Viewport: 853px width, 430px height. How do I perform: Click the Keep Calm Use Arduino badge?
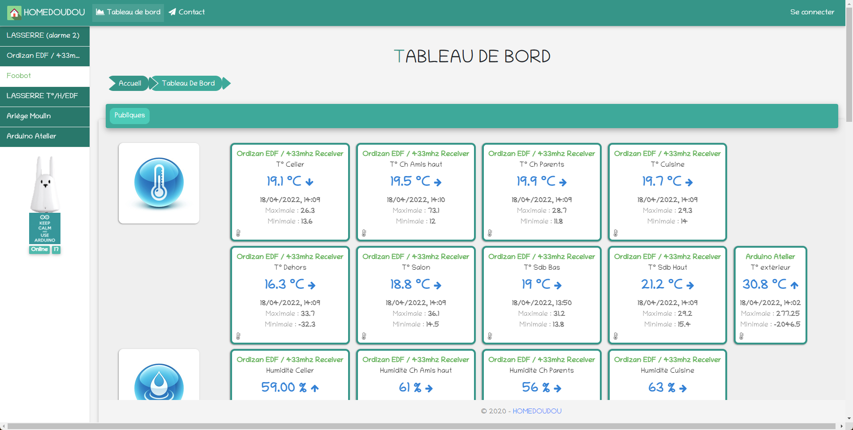pos(45,228)
